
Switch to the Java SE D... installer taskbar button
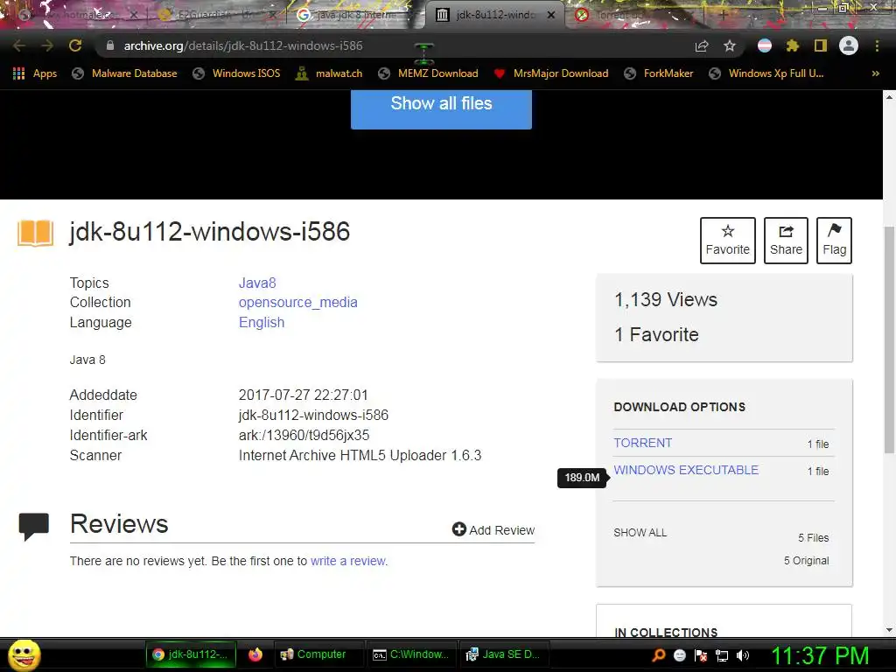[x=504, y=654]
